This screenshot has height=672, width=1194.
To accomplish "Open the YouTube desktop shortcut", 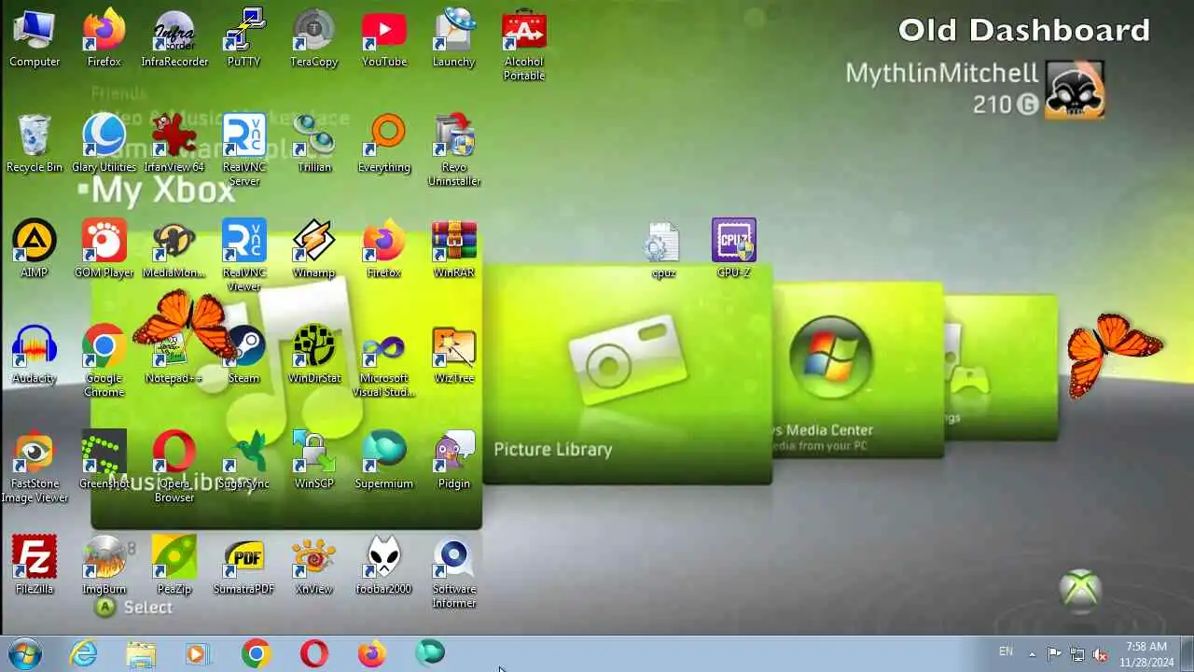I will 384,38.
